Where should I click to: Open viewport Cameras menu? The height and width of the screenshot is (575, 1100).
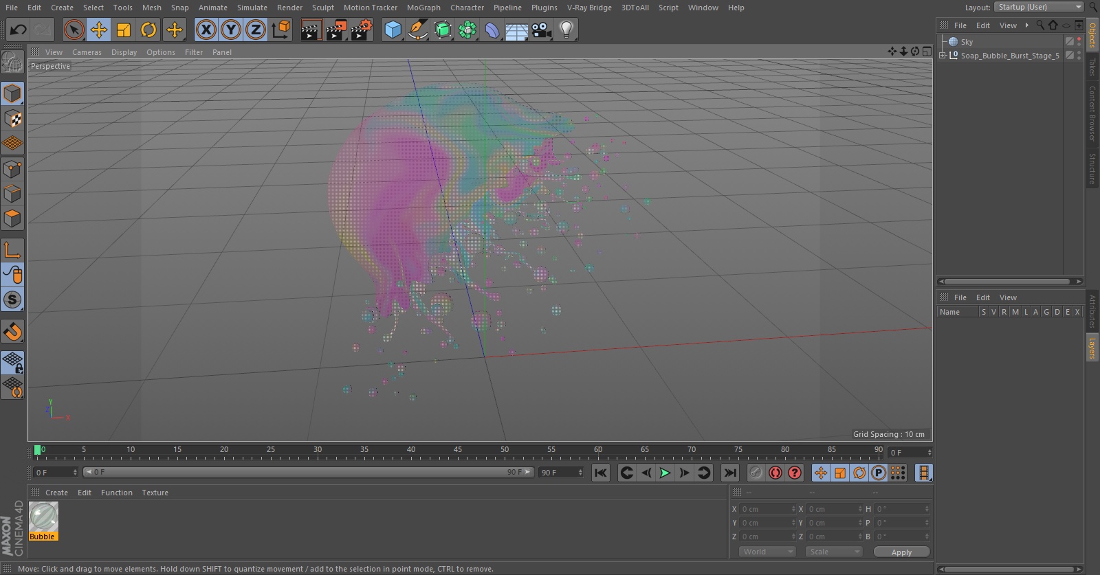coord(87,52)
